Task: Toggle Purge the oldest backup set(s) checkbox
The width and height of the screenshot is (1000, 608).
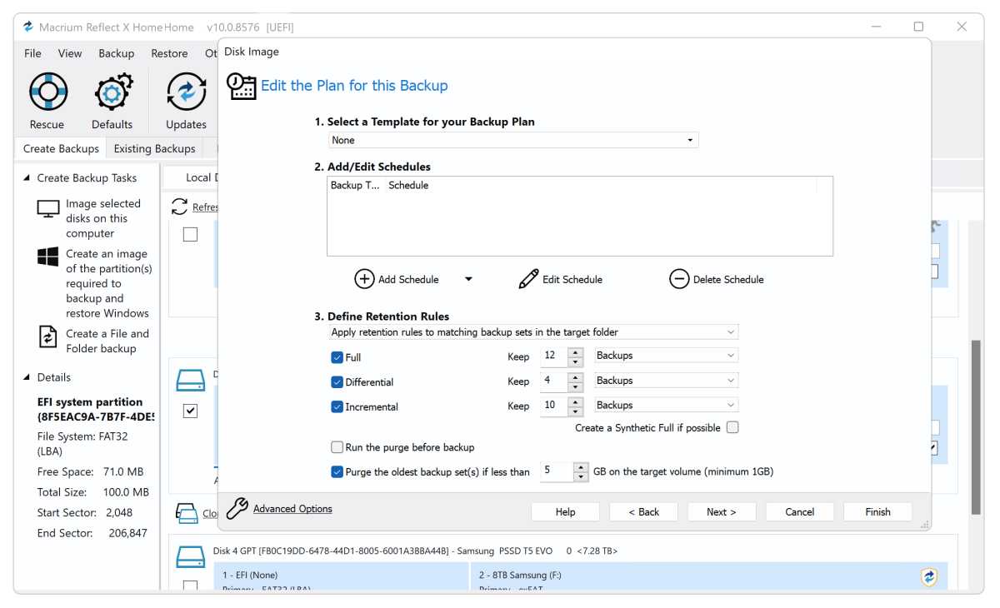Action: (337, 471)
